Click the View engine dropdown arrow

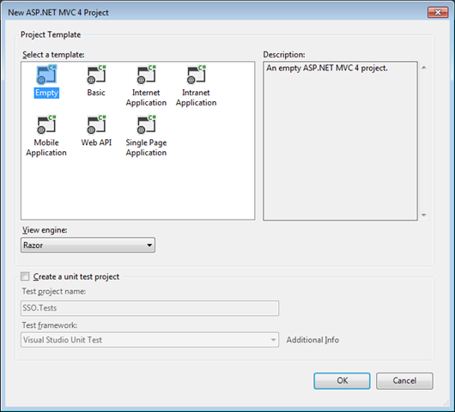tap(149, 245)
